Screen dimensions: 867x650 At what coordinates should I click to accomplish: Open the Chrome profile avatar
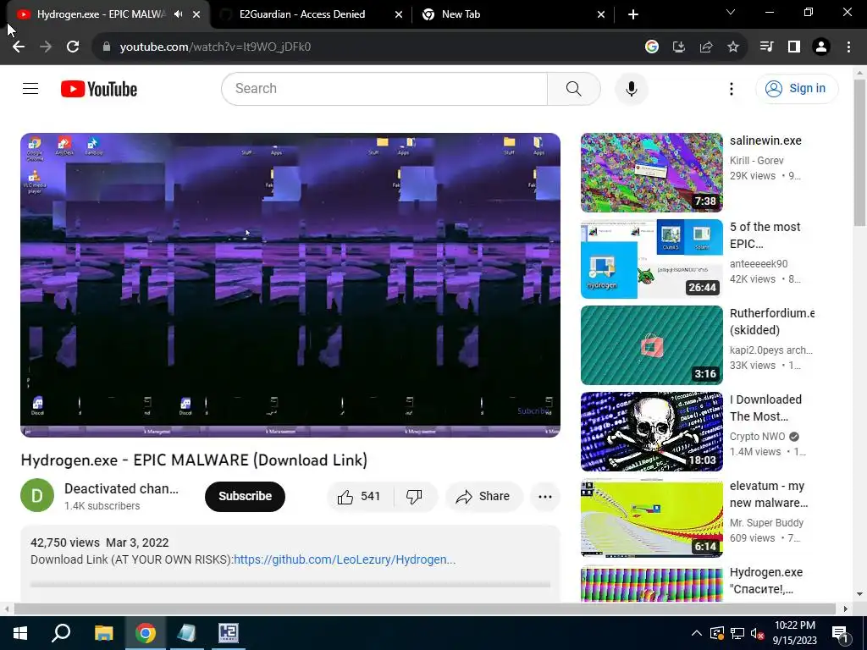tap(821, 47)
